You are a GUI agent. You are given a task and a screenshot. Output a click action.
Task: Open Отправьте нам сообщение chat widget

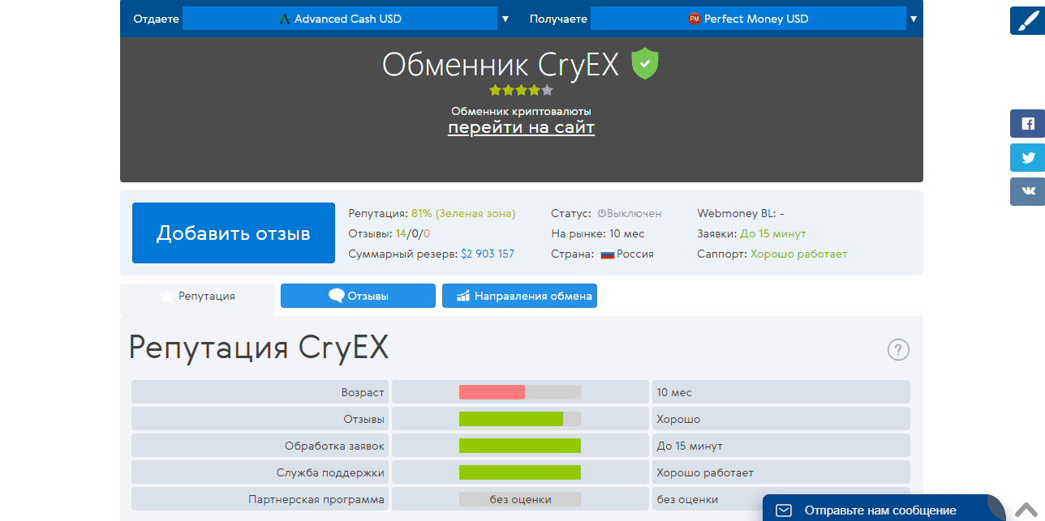point(879,510)
